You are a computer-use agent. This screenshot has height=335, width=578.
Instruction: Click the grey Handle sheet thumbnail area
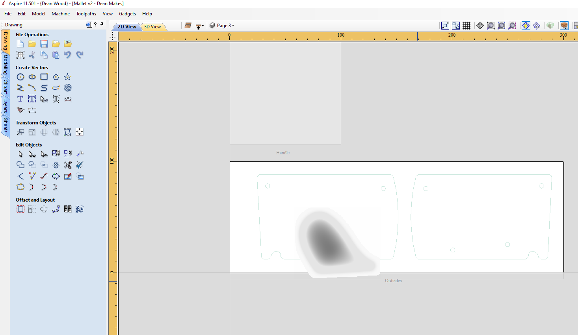click(x=285, y=93)
